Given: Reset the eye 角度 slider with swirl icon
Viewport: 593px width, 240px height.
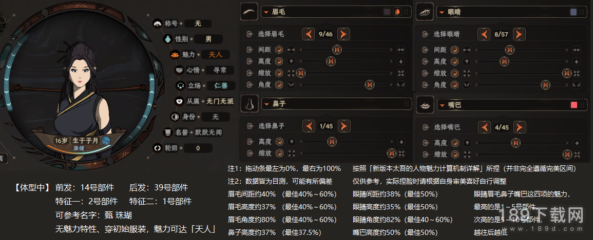Looking at the screenshot, I should point(455,85).
